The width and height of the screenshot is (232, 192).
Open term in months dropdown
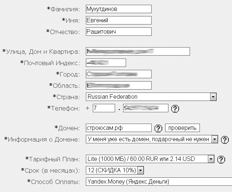(x=140, y=170)
